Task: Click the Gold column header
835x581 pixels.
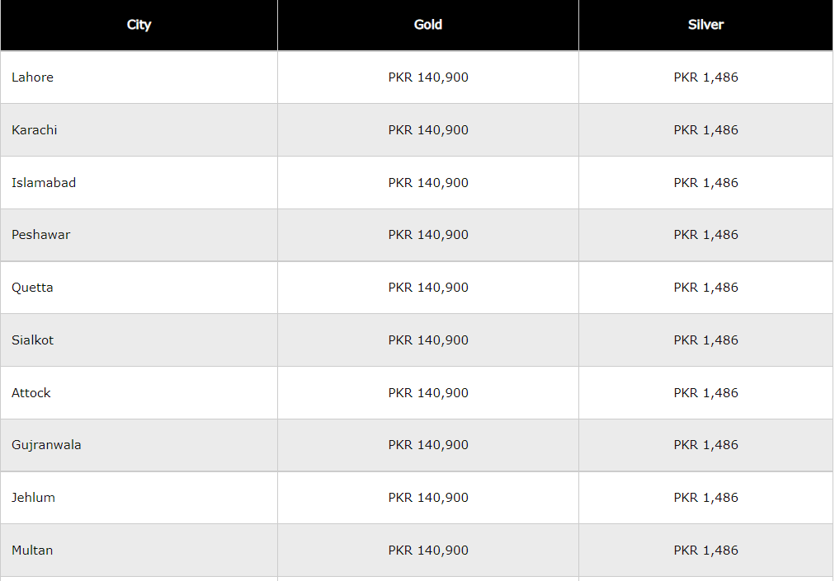Action: click(x=428, y=25)
